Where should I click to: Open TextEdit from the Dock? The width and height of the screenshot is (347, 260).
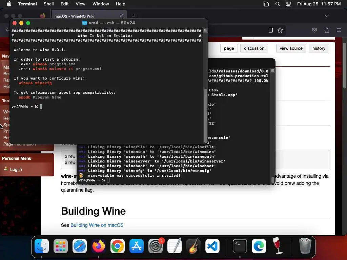point(175,246)
